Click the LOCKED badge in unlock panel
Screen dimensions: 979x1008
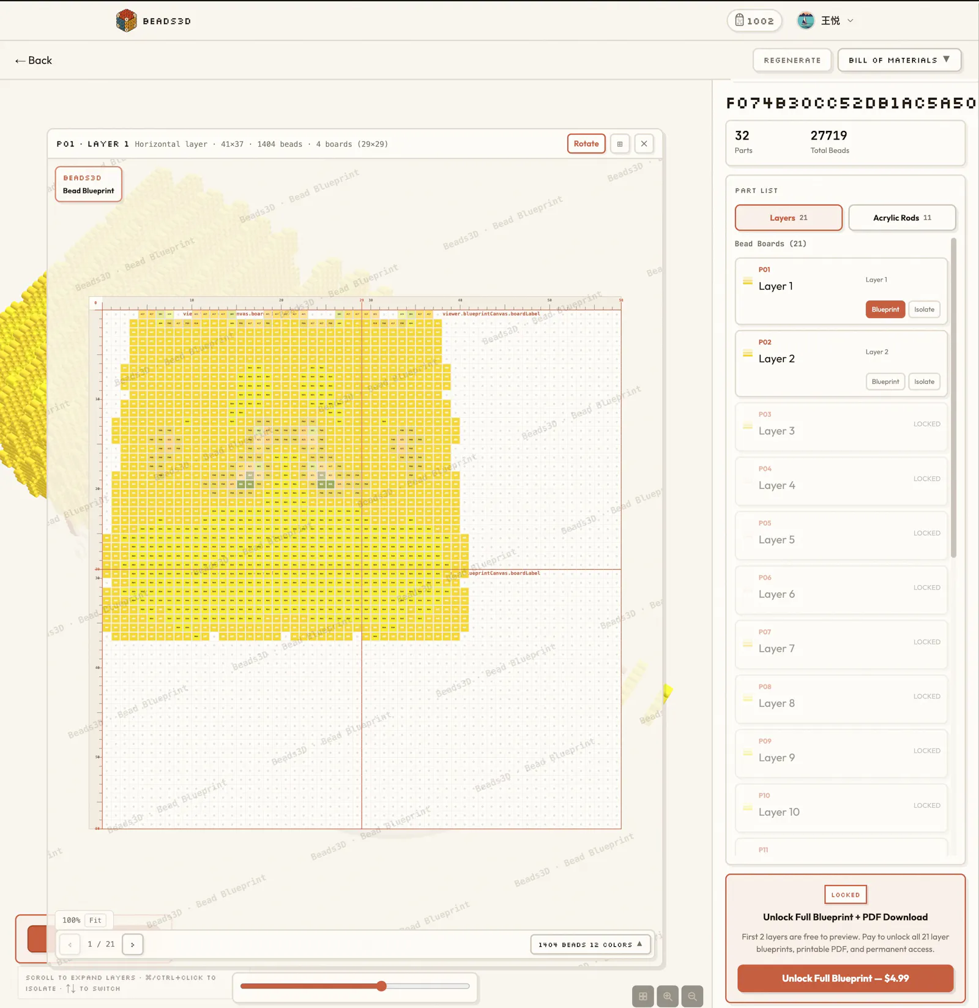pos(845,895)
